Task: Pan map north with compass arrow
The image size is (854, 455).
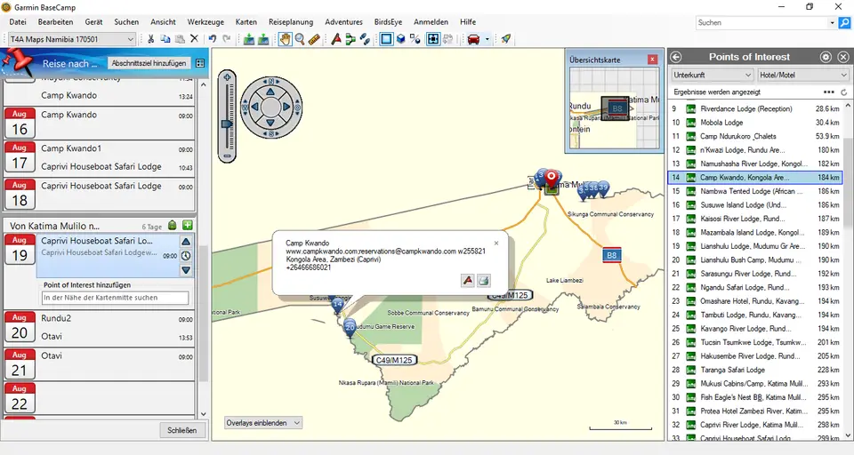Action: pos(270,91)
